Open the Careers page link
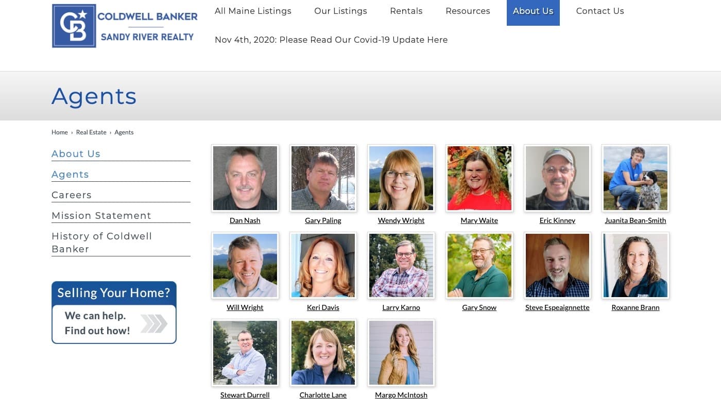The image size is (721, 414). pyautogui.click(x=72, y=195)
